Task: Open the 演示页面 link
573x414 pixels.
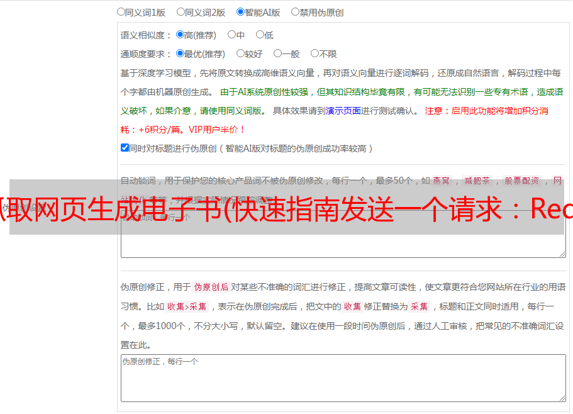Action: [343, 111]
